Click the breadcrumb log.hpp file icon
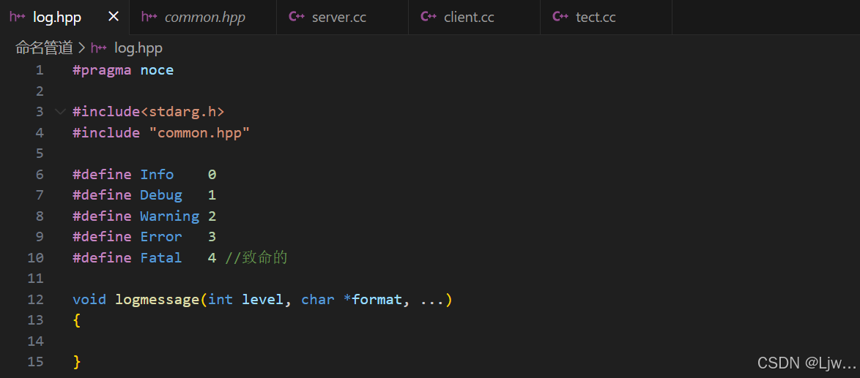The width and height of the screenshot is (860, 378). pos(99,48)
